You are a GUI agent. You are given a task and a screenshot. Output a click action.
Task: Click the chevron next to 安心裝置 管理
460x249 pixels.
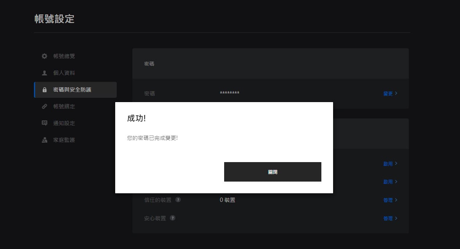[396, 218]
